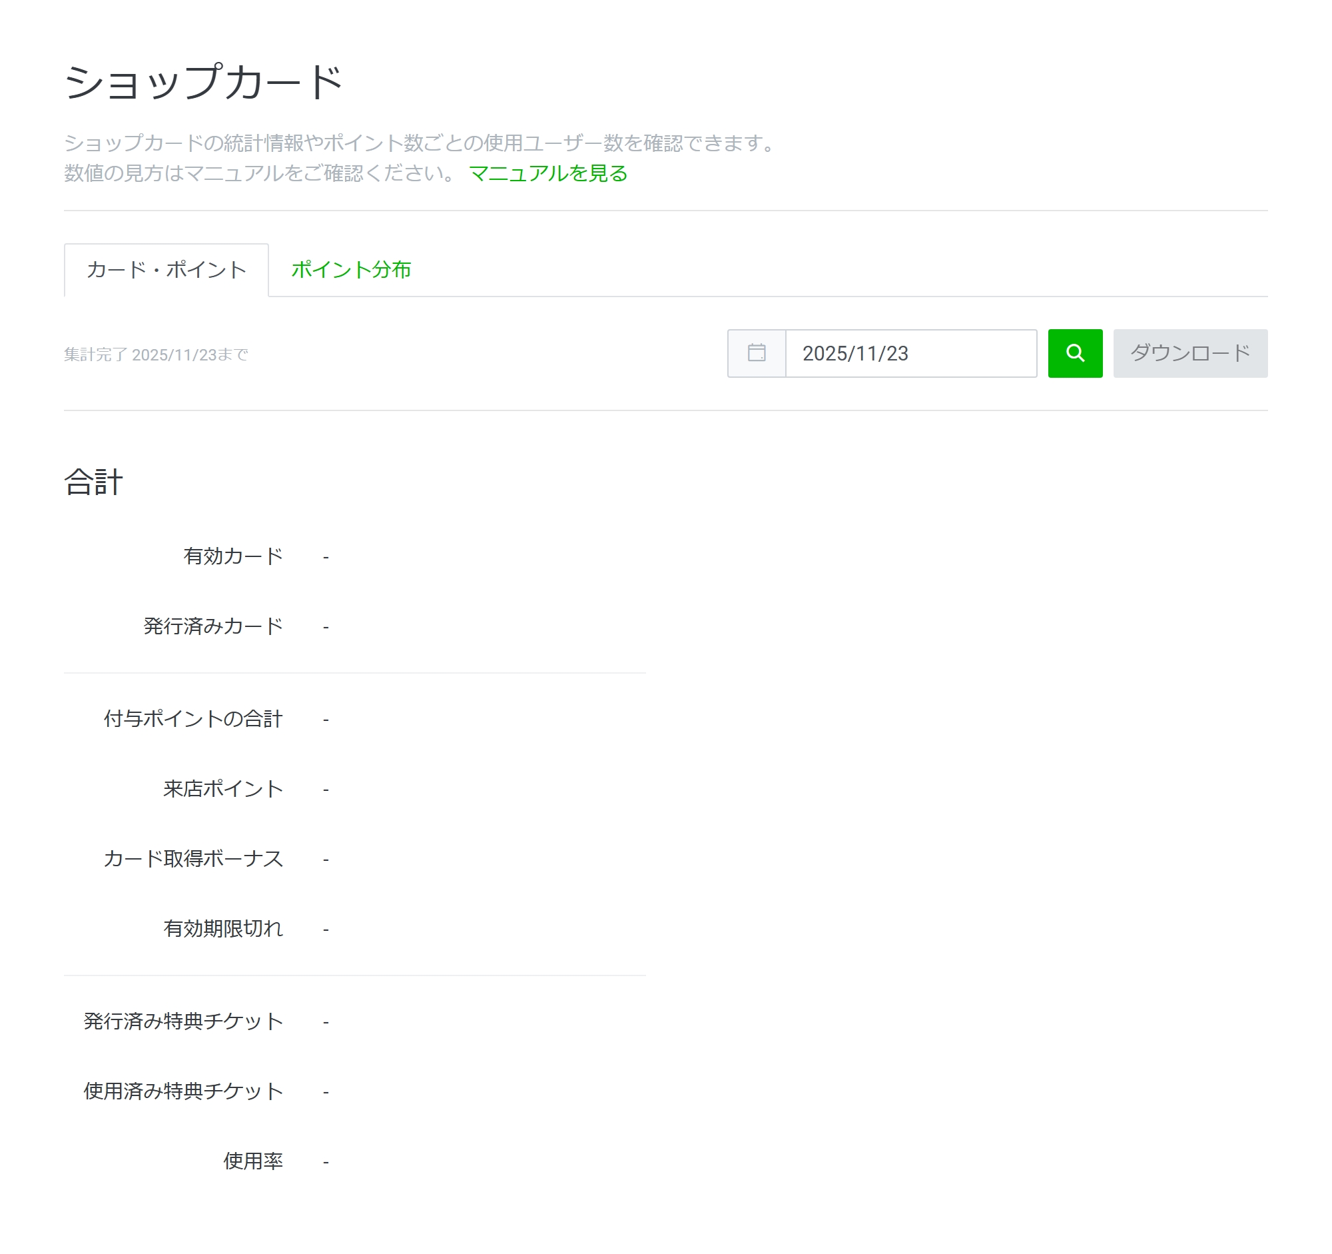The height and width of the screenshot is (1254, 1332).
Task: Click inside the 2025/11/23 date field
Action: 911,353
